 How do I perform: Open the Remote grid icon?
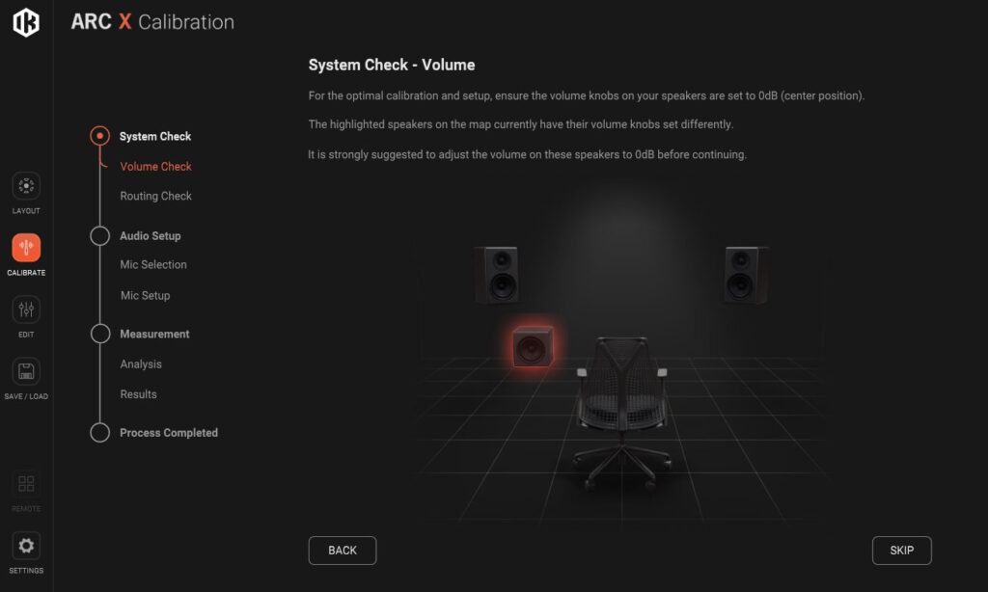(x=26, y=483)
